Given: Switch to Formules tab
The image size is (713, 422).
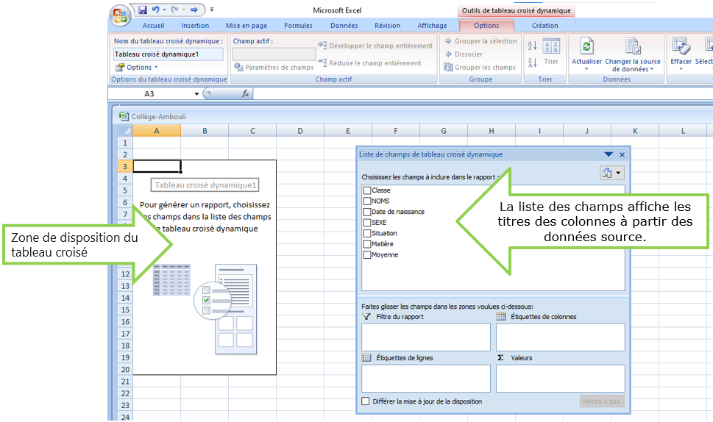Looking at the screenshot, I should (x=298, y=26).
